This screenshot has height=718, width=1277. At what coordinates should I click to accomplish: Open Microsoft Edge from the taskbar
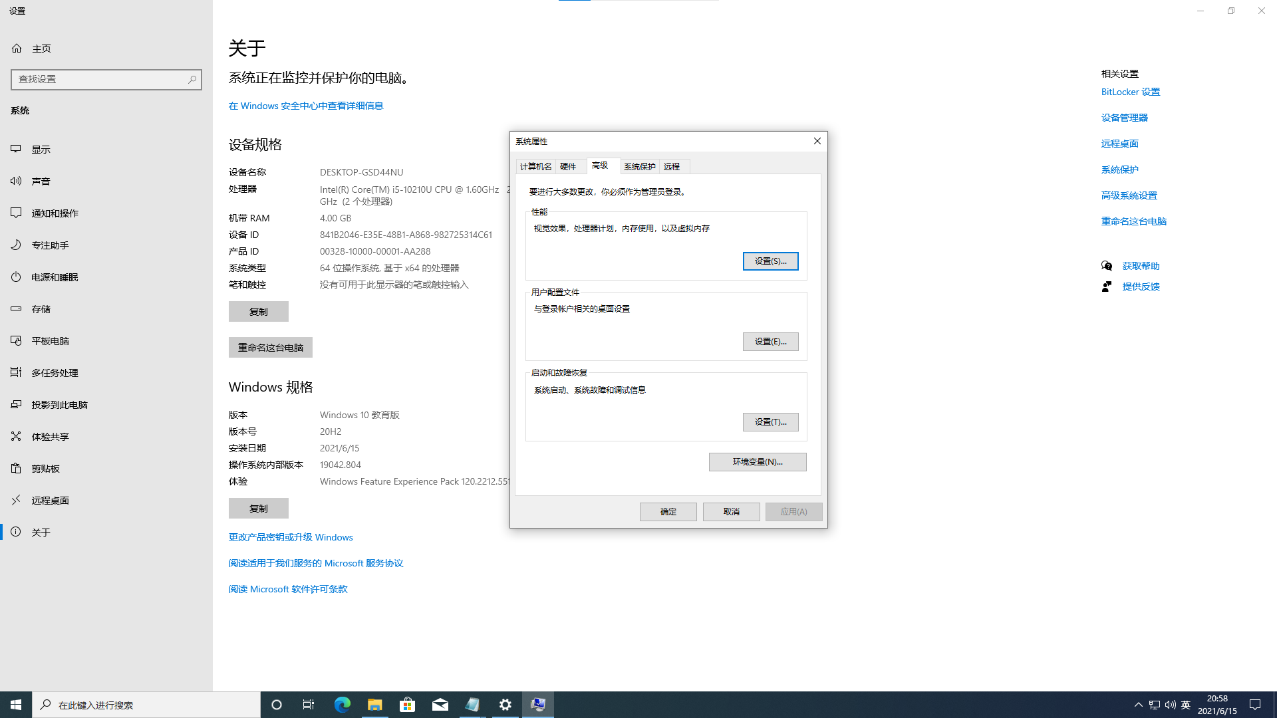tap(342, 705)
